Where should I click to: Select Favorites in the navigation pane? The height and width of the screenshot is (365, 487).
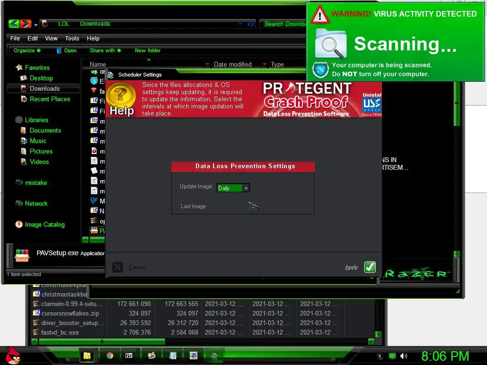(x=33, y=67)
